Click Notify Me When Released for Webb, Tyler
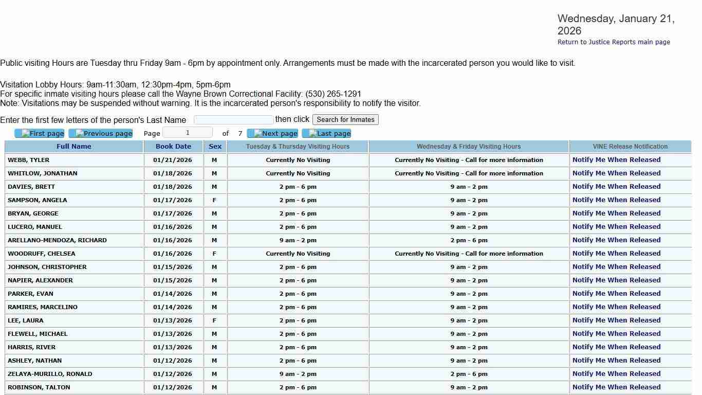702x395 pixels. (x=616, y=160)
